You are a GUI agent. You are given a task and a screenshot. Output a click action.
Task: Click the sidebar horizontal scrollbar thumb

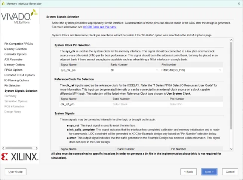pyautogui.click(x=19, y=148)
